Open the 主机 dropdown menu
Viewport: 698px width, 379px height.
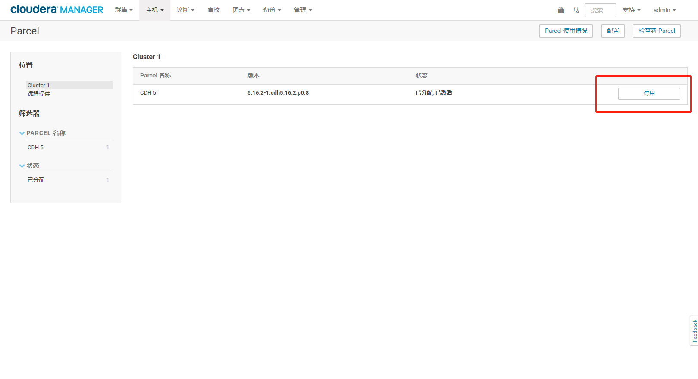click(155, 10)
